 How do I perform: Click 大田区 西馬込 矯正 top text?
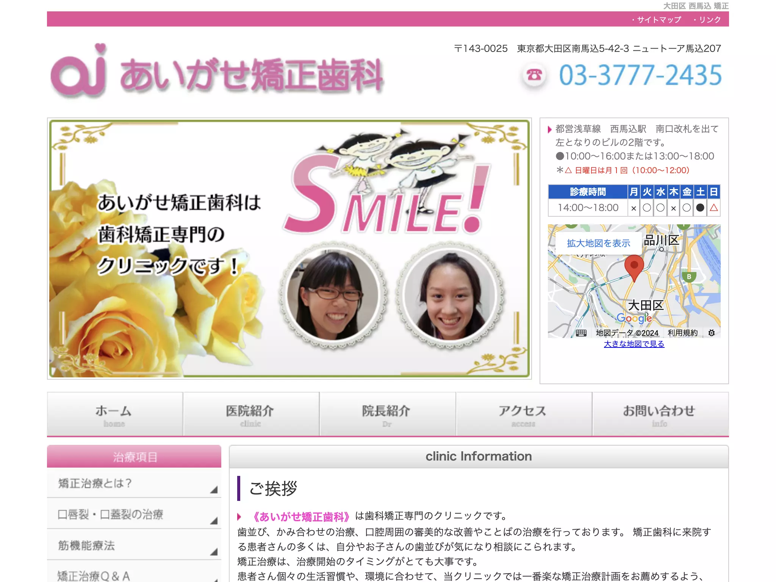696,6
